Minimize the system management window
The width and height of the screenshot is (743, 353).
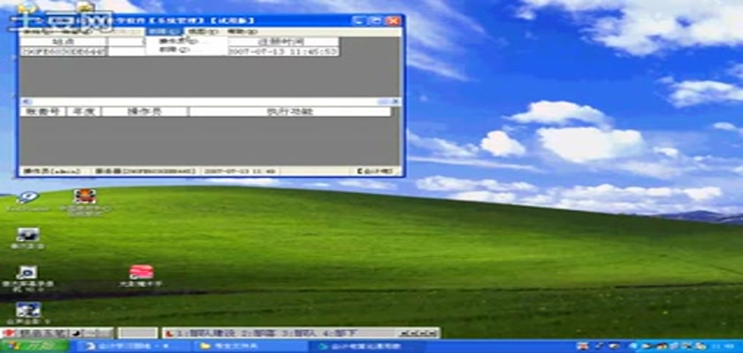359,20
